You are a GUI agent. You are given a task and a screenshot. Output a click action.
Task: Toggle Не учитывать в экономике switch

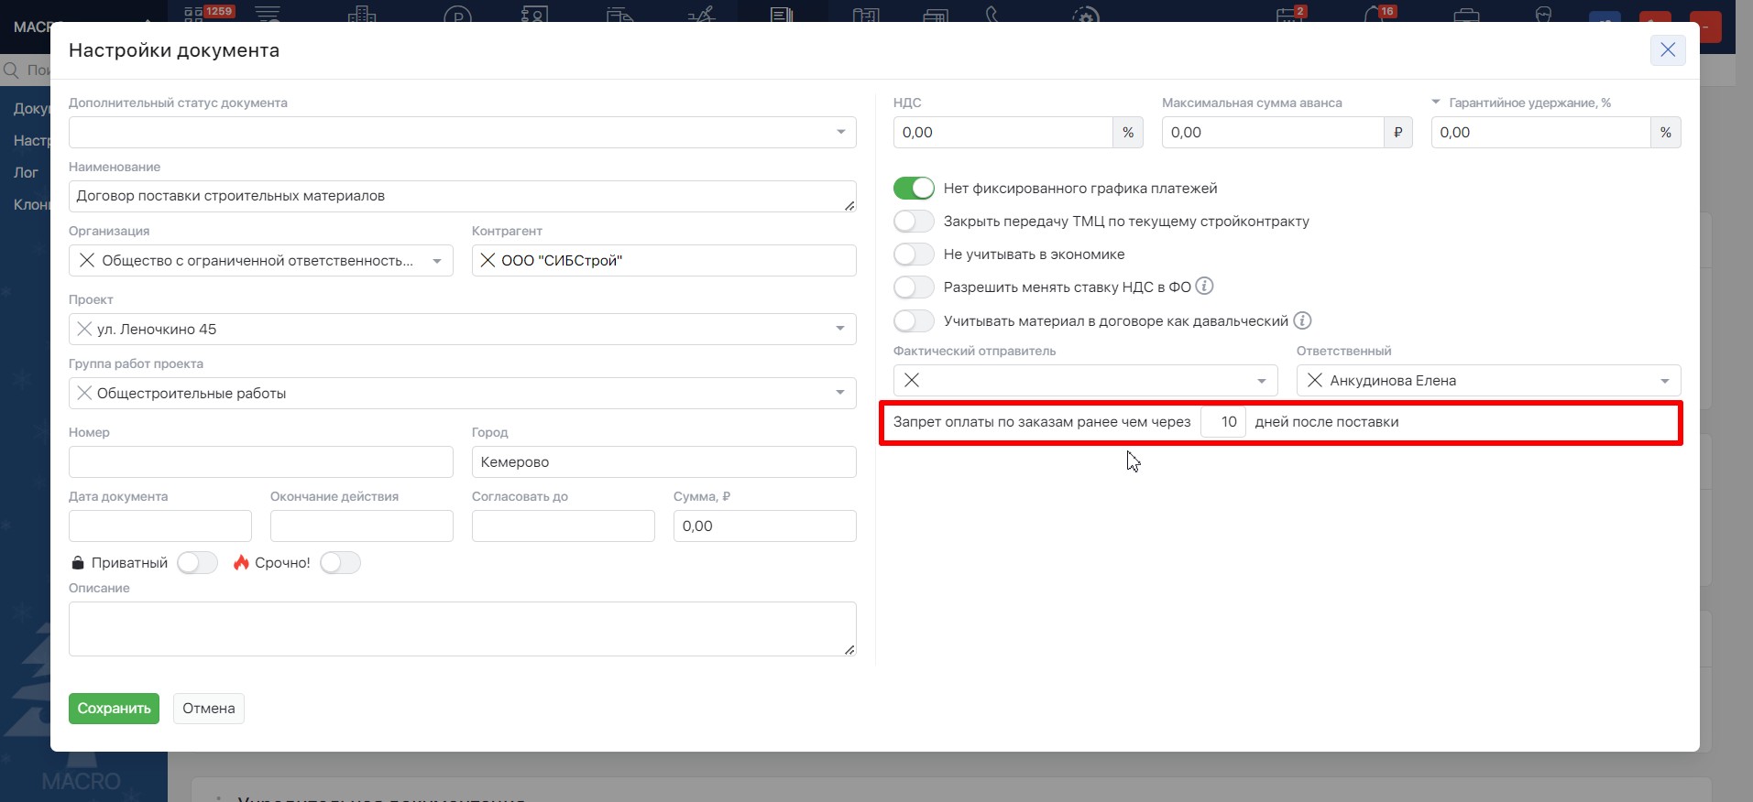pos(914,255)
